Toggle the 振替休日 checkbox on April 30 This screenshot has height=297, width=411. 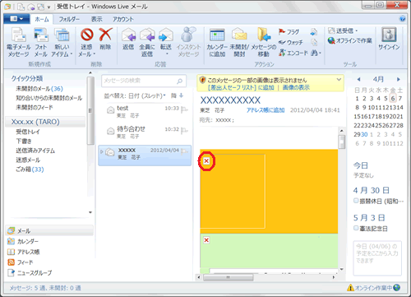click(x=356, y=201)
